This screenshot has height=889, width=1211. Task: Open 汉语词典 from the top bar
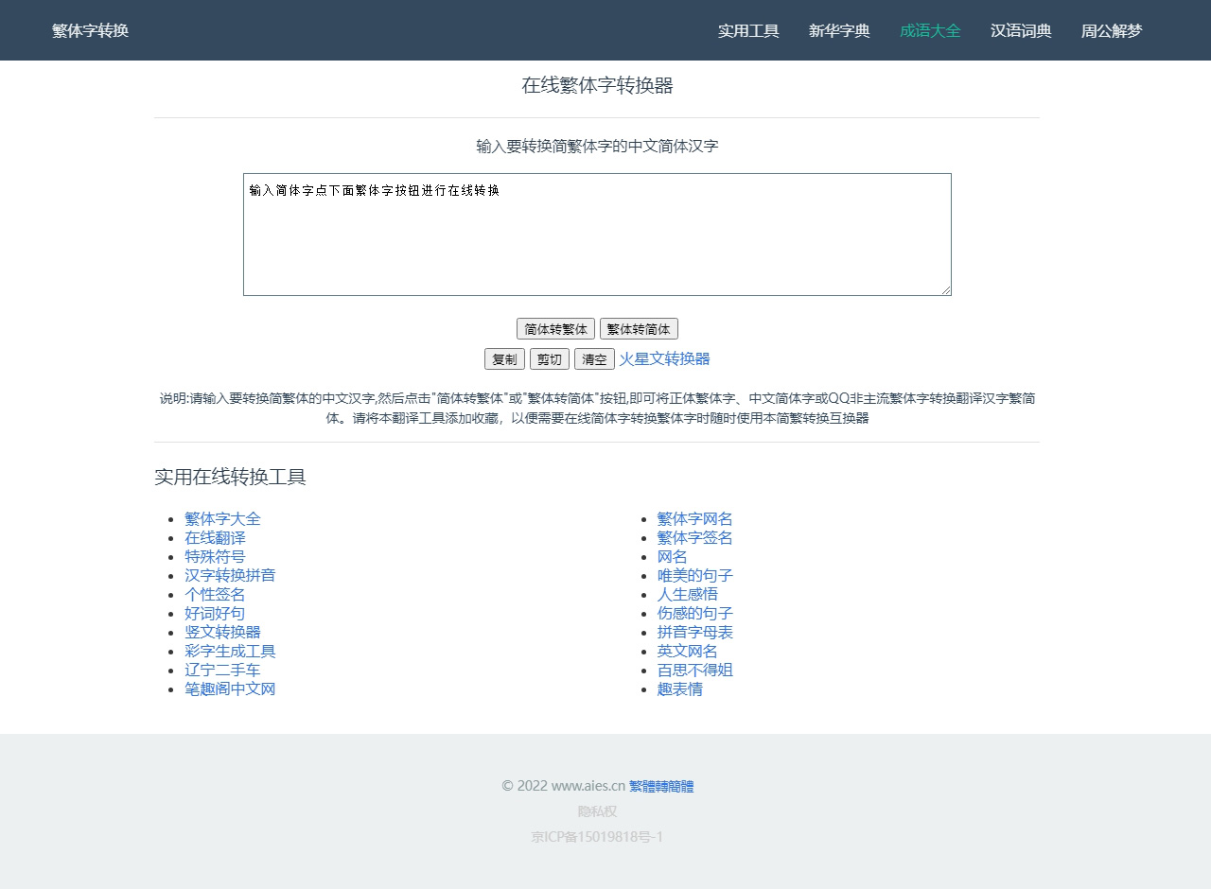(x=1021, y=30)
